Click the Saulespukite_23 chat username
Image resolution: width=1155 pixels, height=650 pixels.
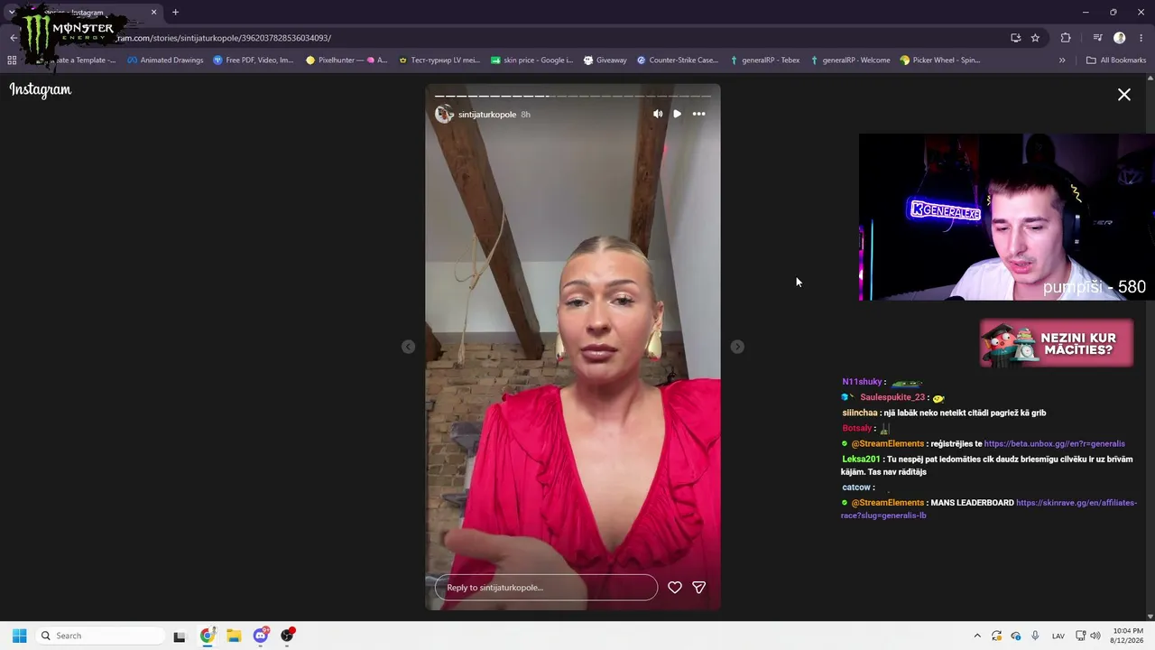[892, 397]
